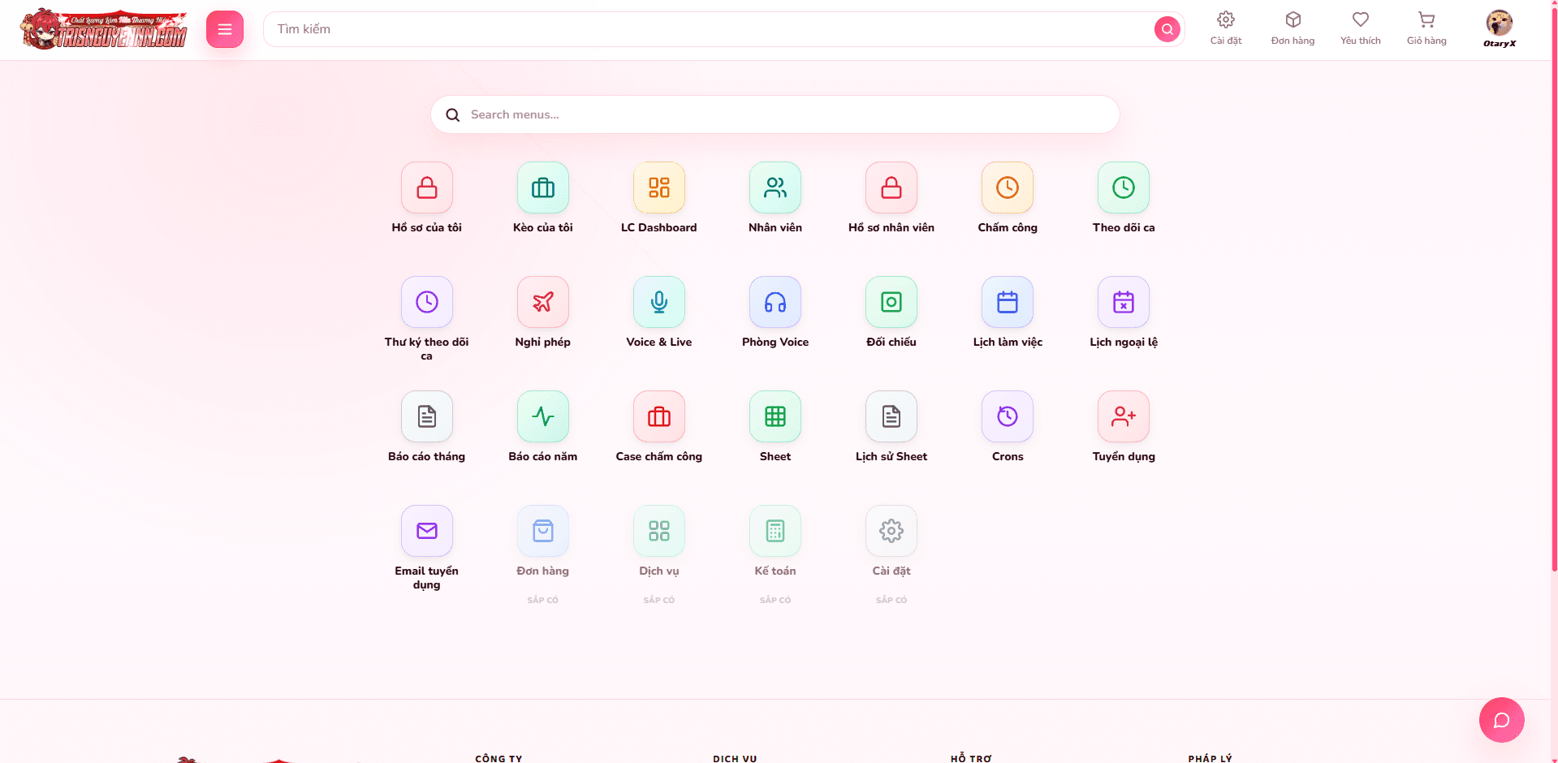Open Kèo của tôi briefcase icon
Viewport: 1558px width, 763px height.
pos(543,188)
